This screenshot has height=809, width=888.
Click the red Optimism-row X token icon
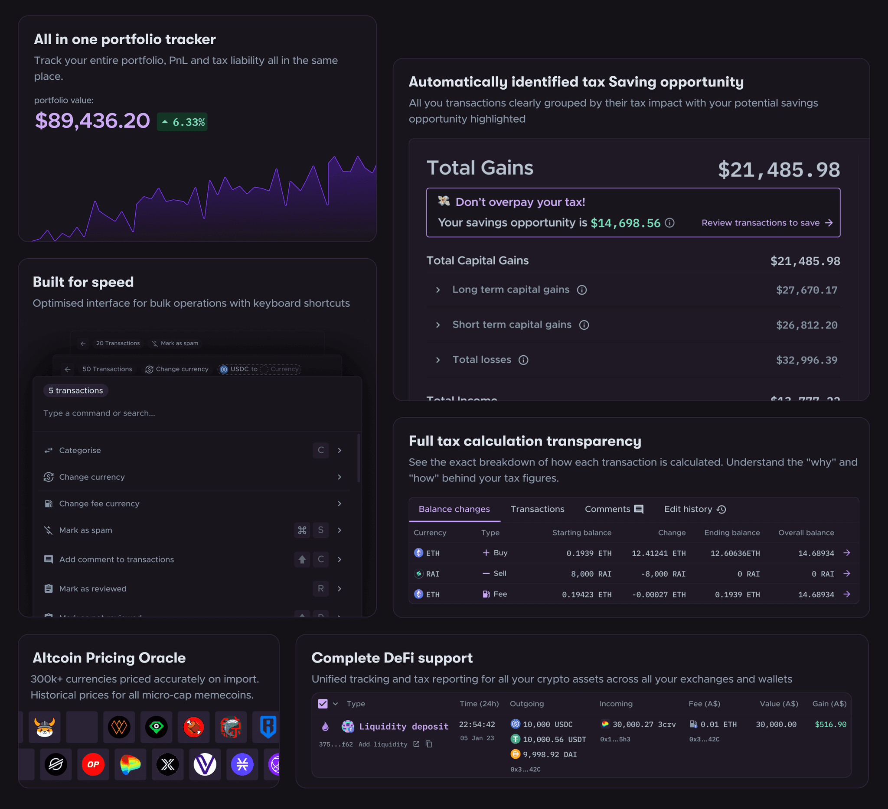(x=167, y=764)
